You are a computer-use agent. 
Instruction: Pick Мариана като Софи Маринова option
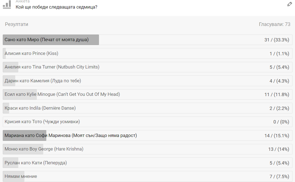[x=147, y=136]
